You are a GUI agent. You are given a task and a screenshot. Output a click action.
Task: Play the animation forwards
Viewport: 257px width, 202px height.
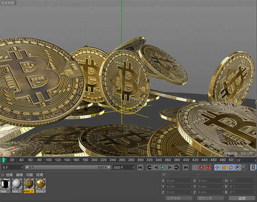pyautogui.click(x=163, y=167)
